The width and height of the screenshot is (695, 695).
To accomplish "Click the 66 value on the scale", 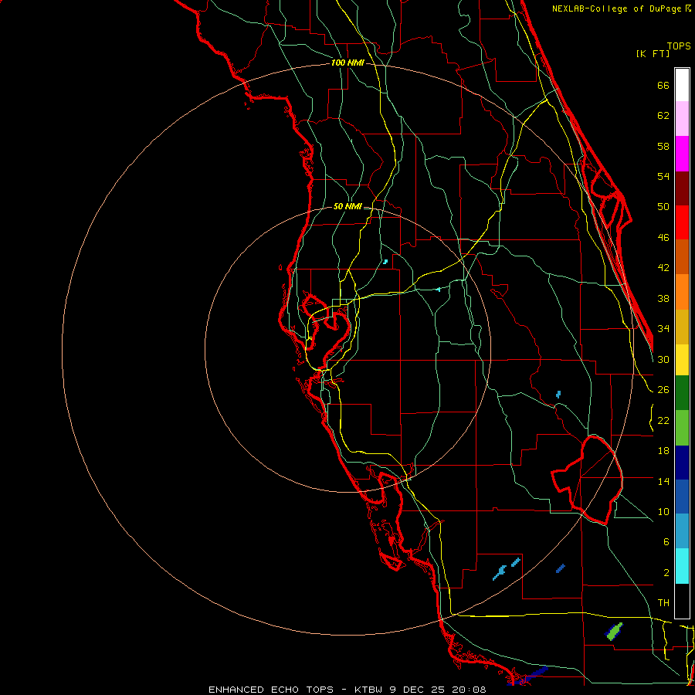I will (663, 85).
